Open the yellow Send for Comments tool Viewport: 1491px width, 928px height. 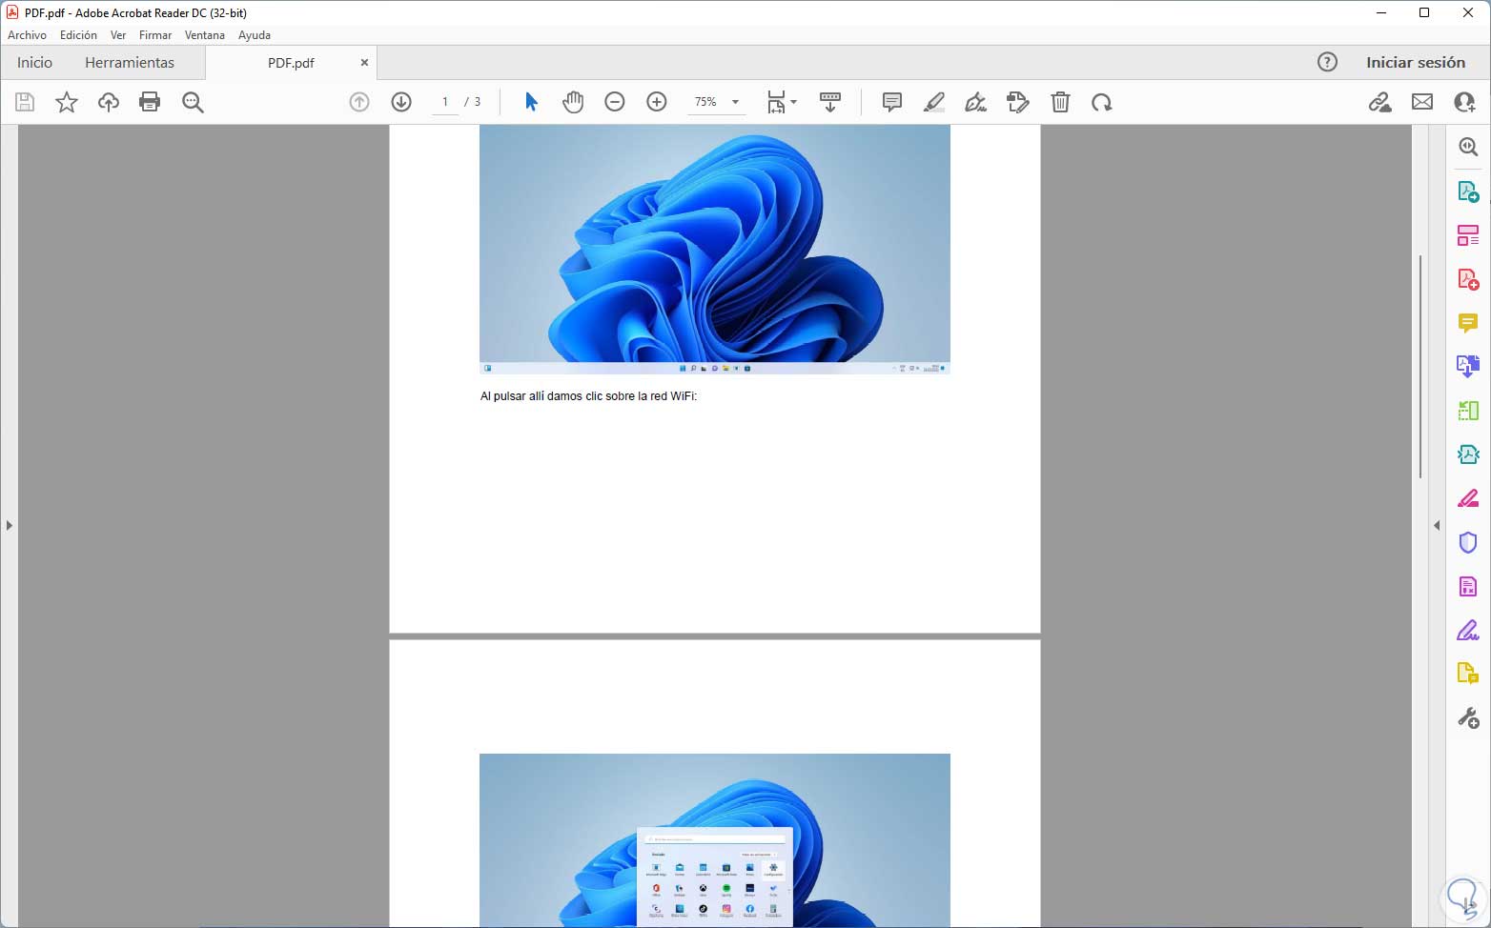[1468, 674]
